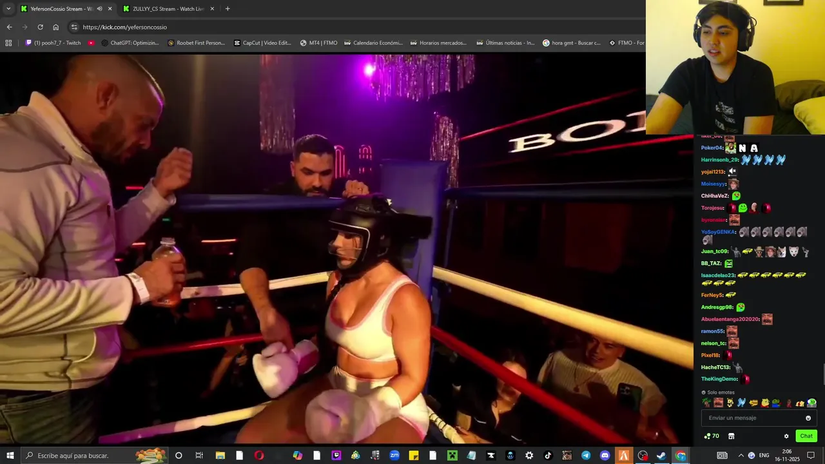Open File Explorer from taskbar

[220, 456]
